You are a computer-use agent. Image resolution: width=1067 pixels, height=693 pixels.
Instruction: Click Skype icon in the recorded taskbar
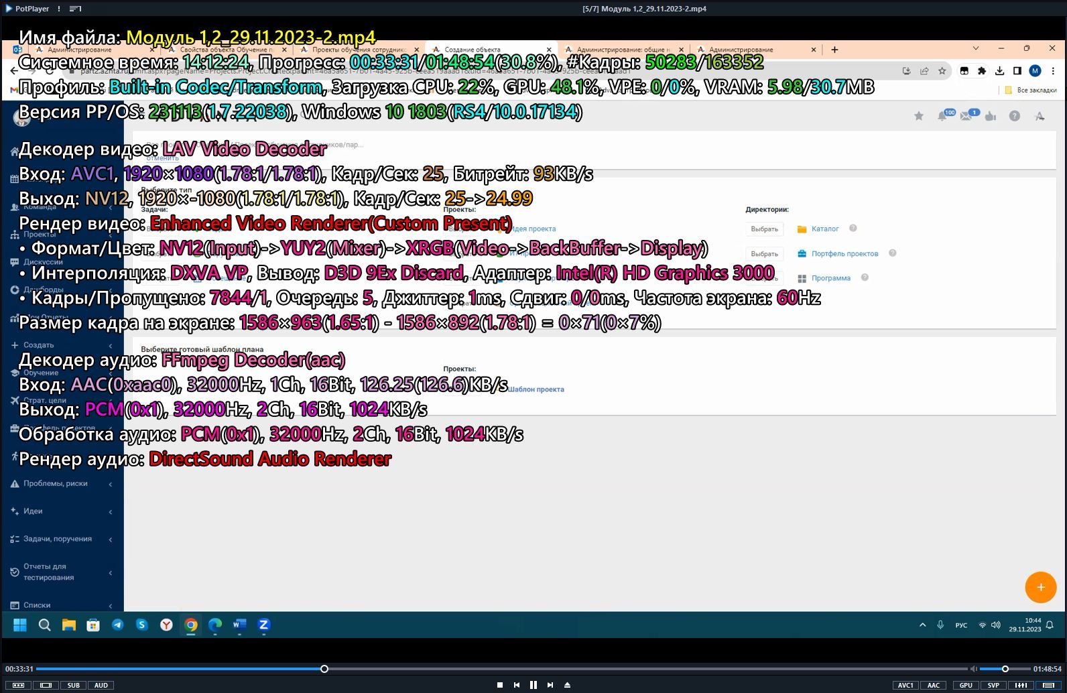coord(142,625)
